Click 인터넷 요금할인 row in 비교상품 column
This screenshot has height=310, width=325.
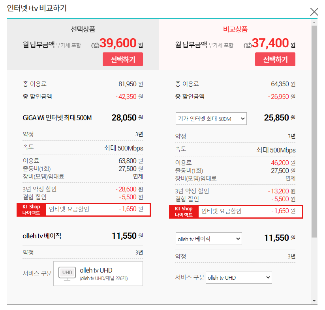250,211
